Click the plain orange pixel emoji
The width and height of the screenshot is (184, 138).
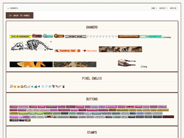pos(15,87)
